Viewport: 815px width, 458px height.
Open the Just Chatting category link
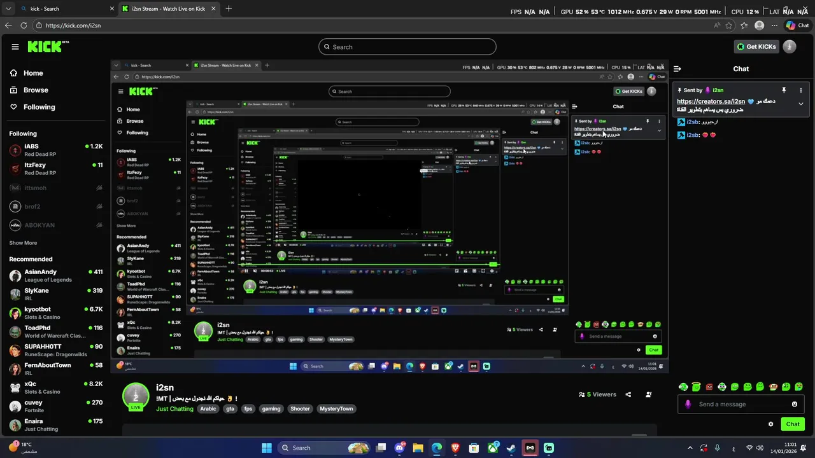[174, 409]
